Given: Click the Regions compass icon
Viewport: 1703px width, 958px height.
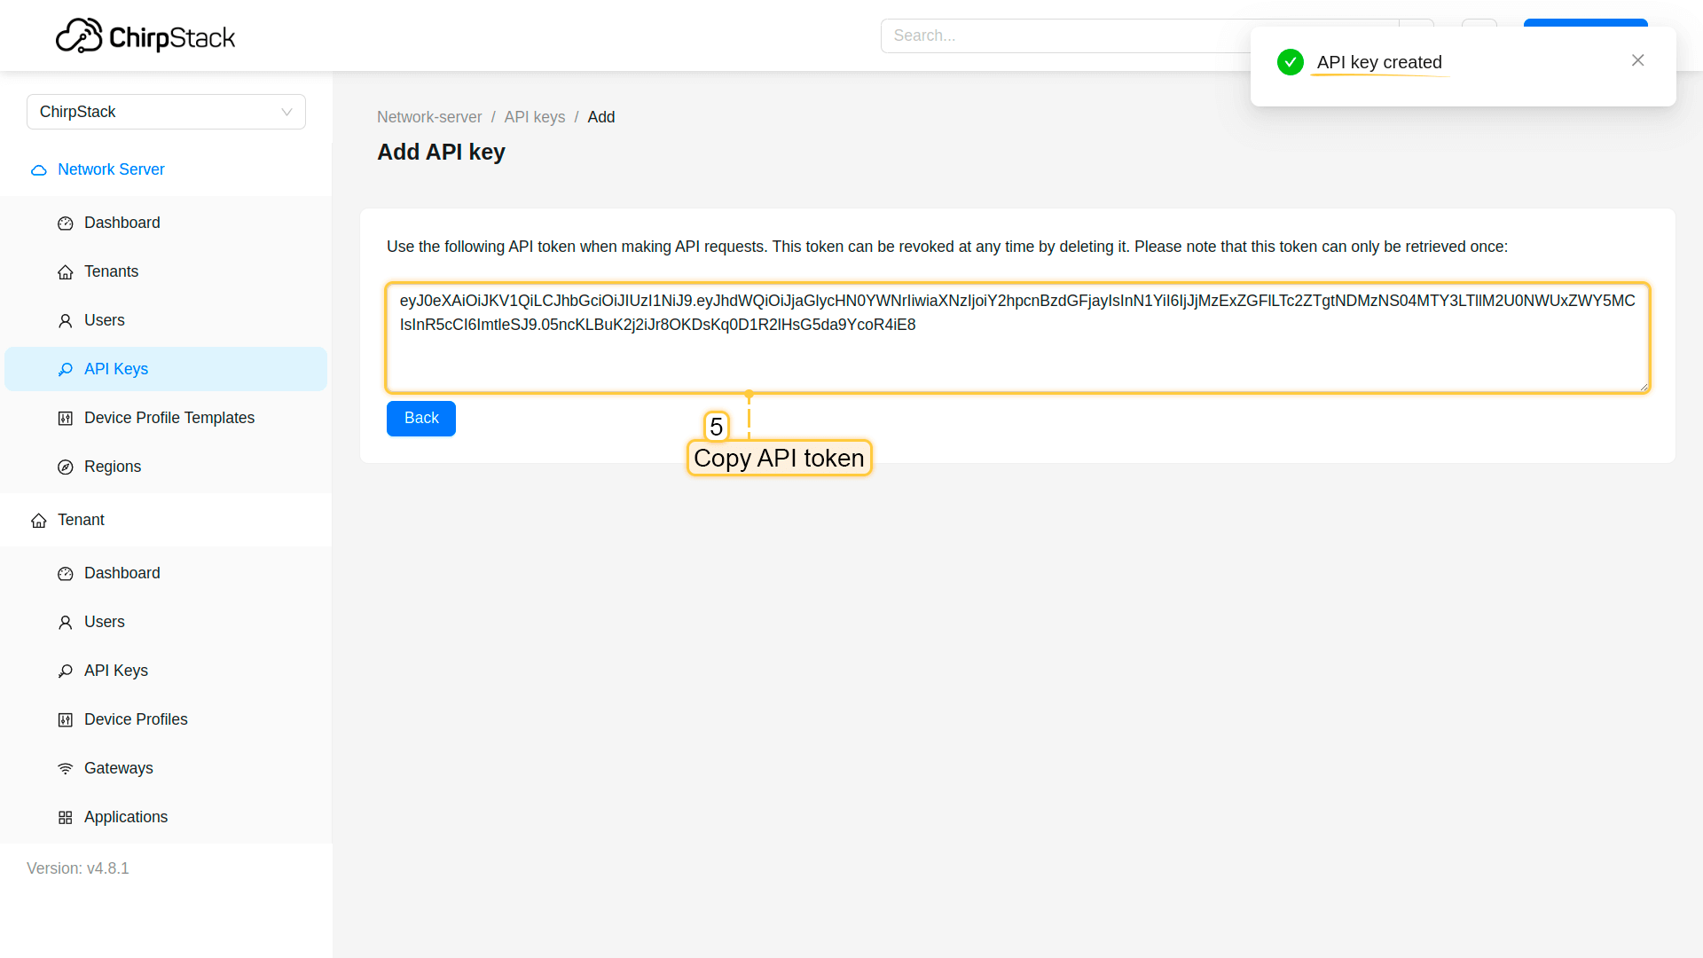Looking at the screenshot, I should pyautogui.click(x=66, y=467).
